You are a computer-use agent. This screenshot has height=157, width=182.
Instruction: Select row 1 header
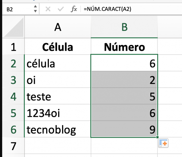14,47
